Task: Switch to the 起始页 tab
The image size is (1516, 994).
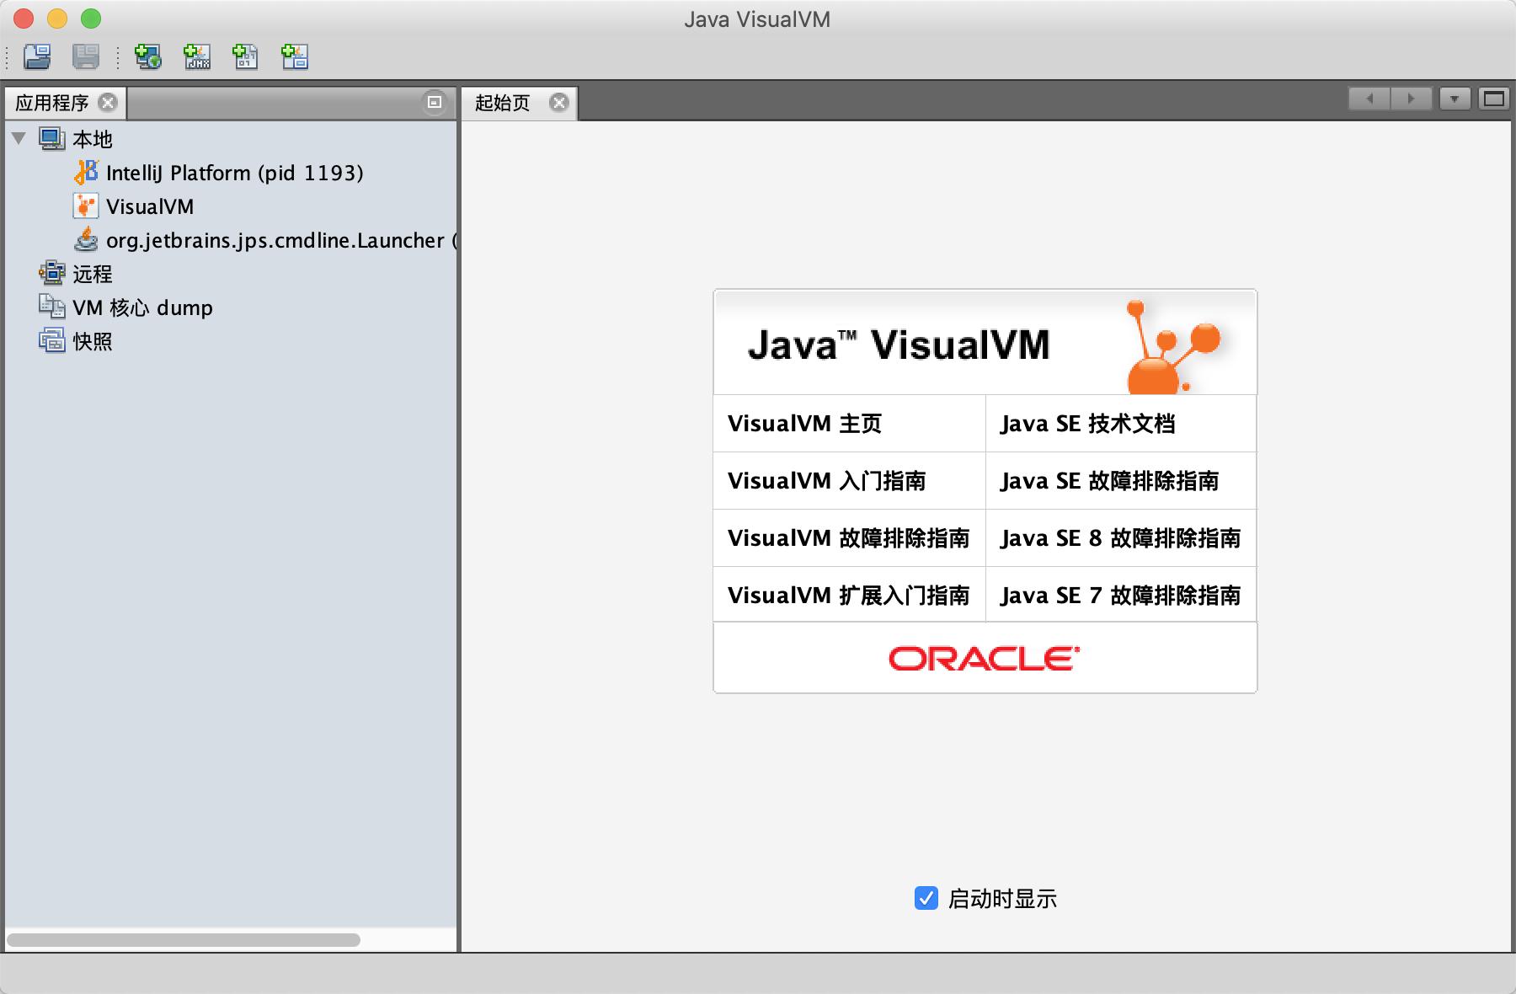Action: (x=503, y=103)
